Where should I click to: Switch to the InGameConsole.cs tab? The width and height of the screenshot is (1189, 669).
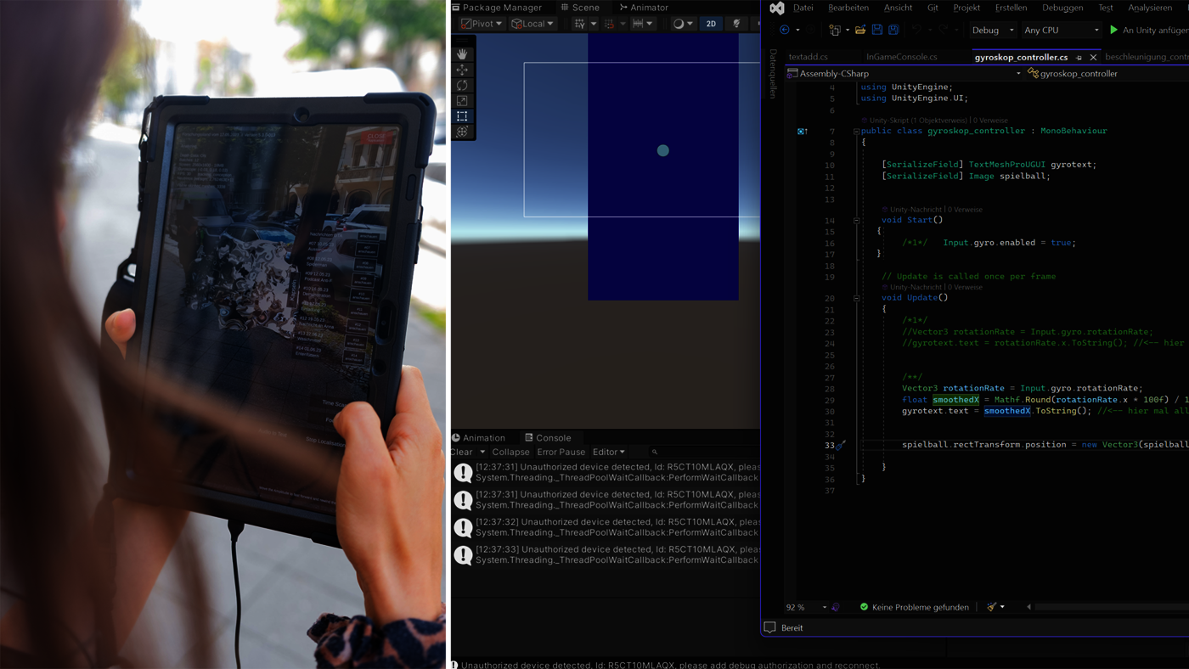point(902,57)
